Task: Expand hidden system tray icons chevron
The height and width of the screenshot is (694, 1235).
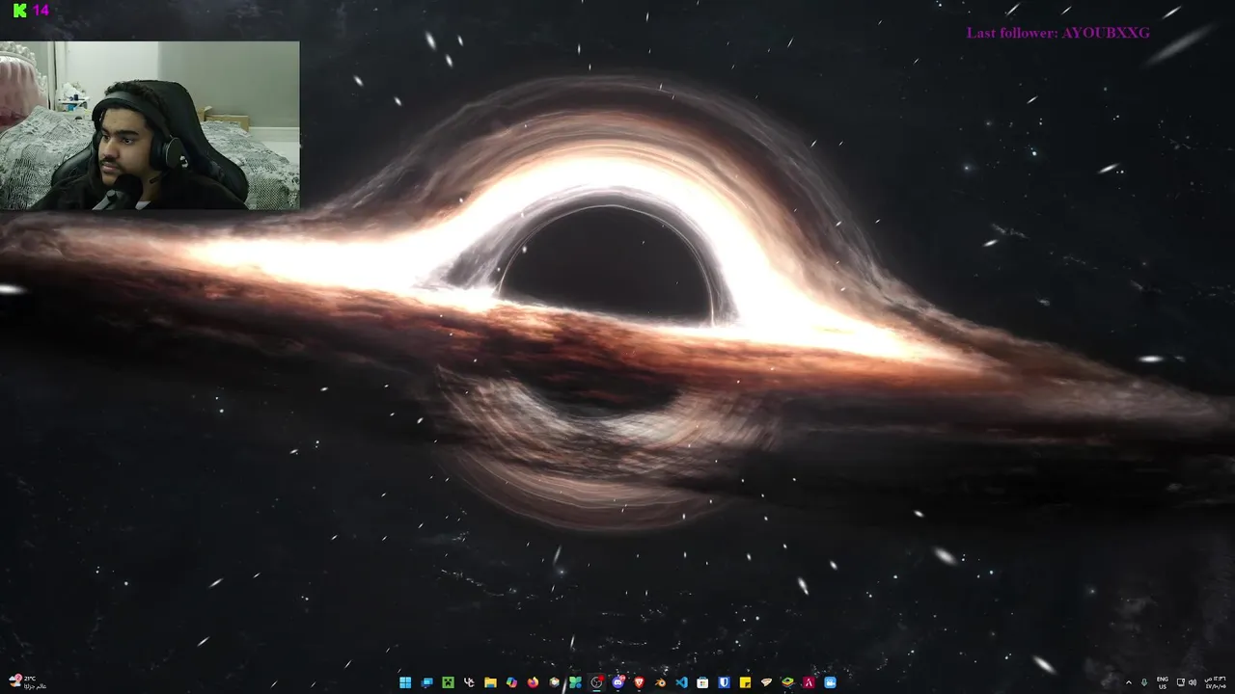Action: point(1129,682)
